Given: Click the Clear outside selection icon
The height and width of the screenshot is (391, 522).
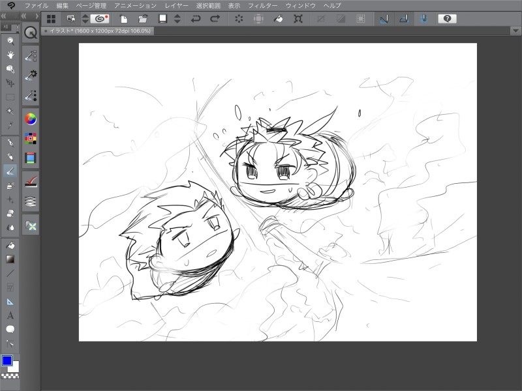Looking at the screenshot, I should click(x=258, y=19).
